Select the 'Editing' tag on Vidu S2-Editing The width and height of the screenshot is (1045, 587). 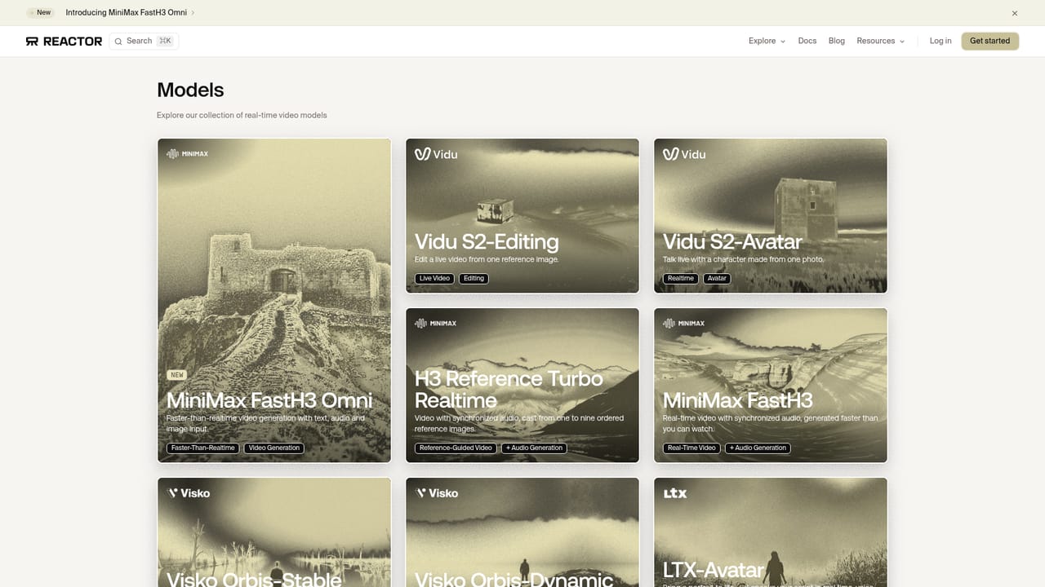(x=474, y=278)
